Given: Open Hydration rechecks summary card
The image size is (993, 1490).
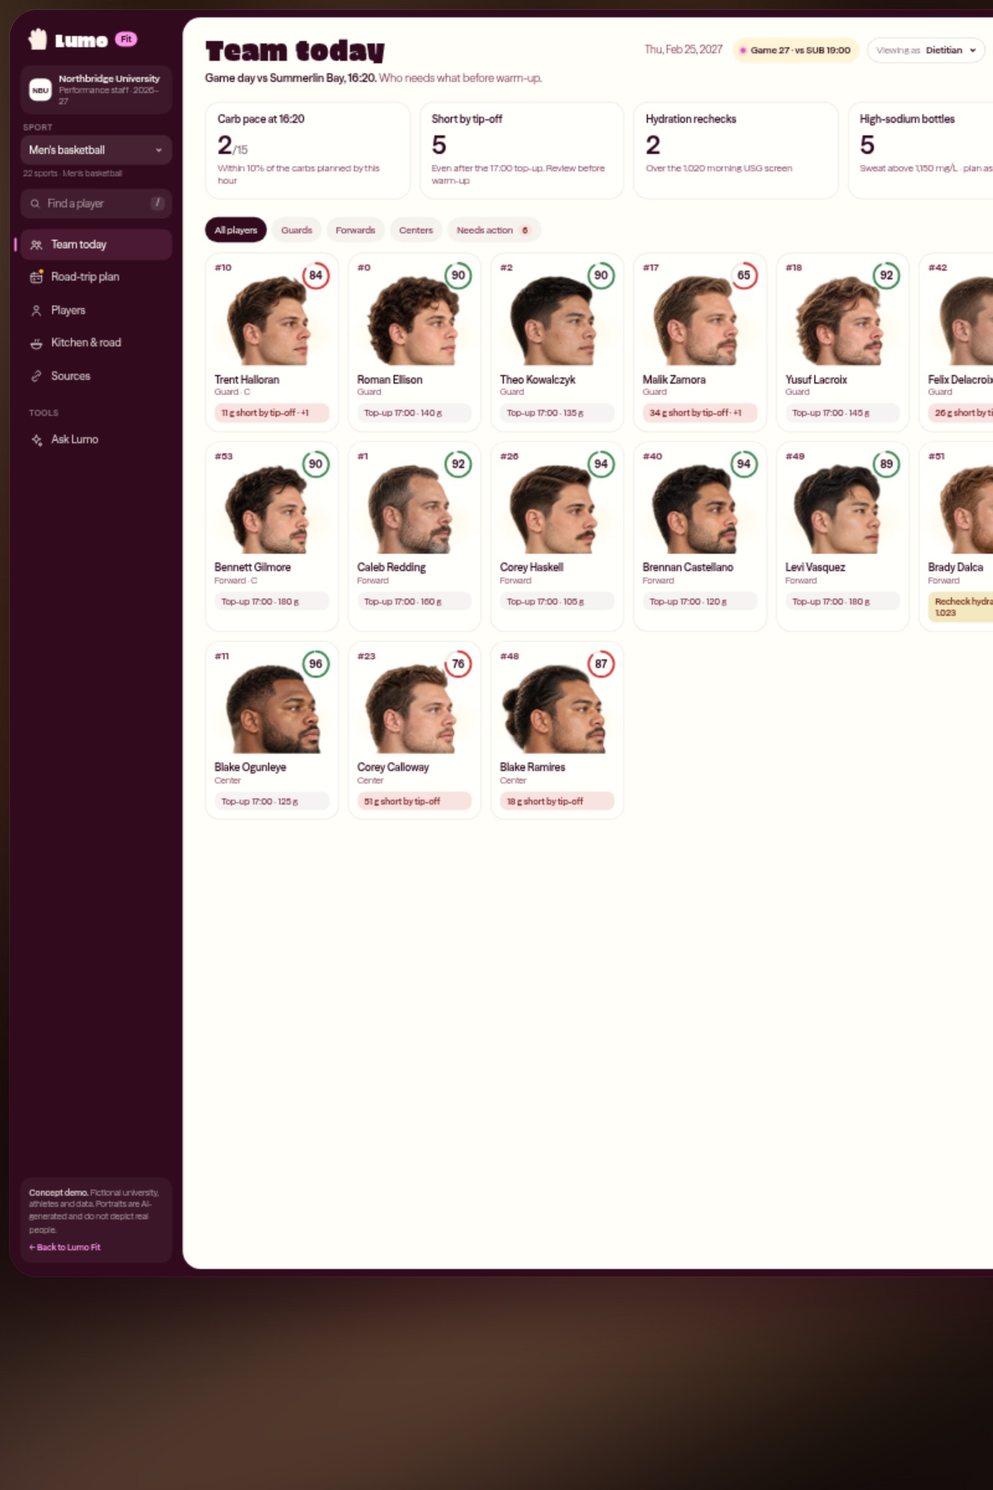Looking at the screenshot, I should pyautogui.click(x=735, y=151).
